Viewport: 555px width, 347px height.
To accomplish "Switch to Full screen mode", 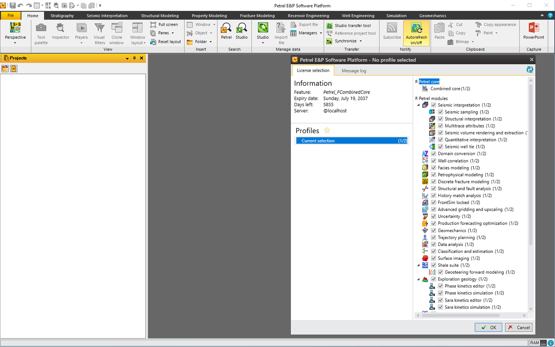I will (164, 25).
